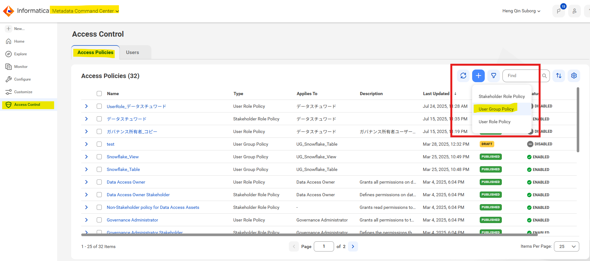590x261 pixels.
Task: Toggle the select-all header checkbox
Action: (99, 94)
